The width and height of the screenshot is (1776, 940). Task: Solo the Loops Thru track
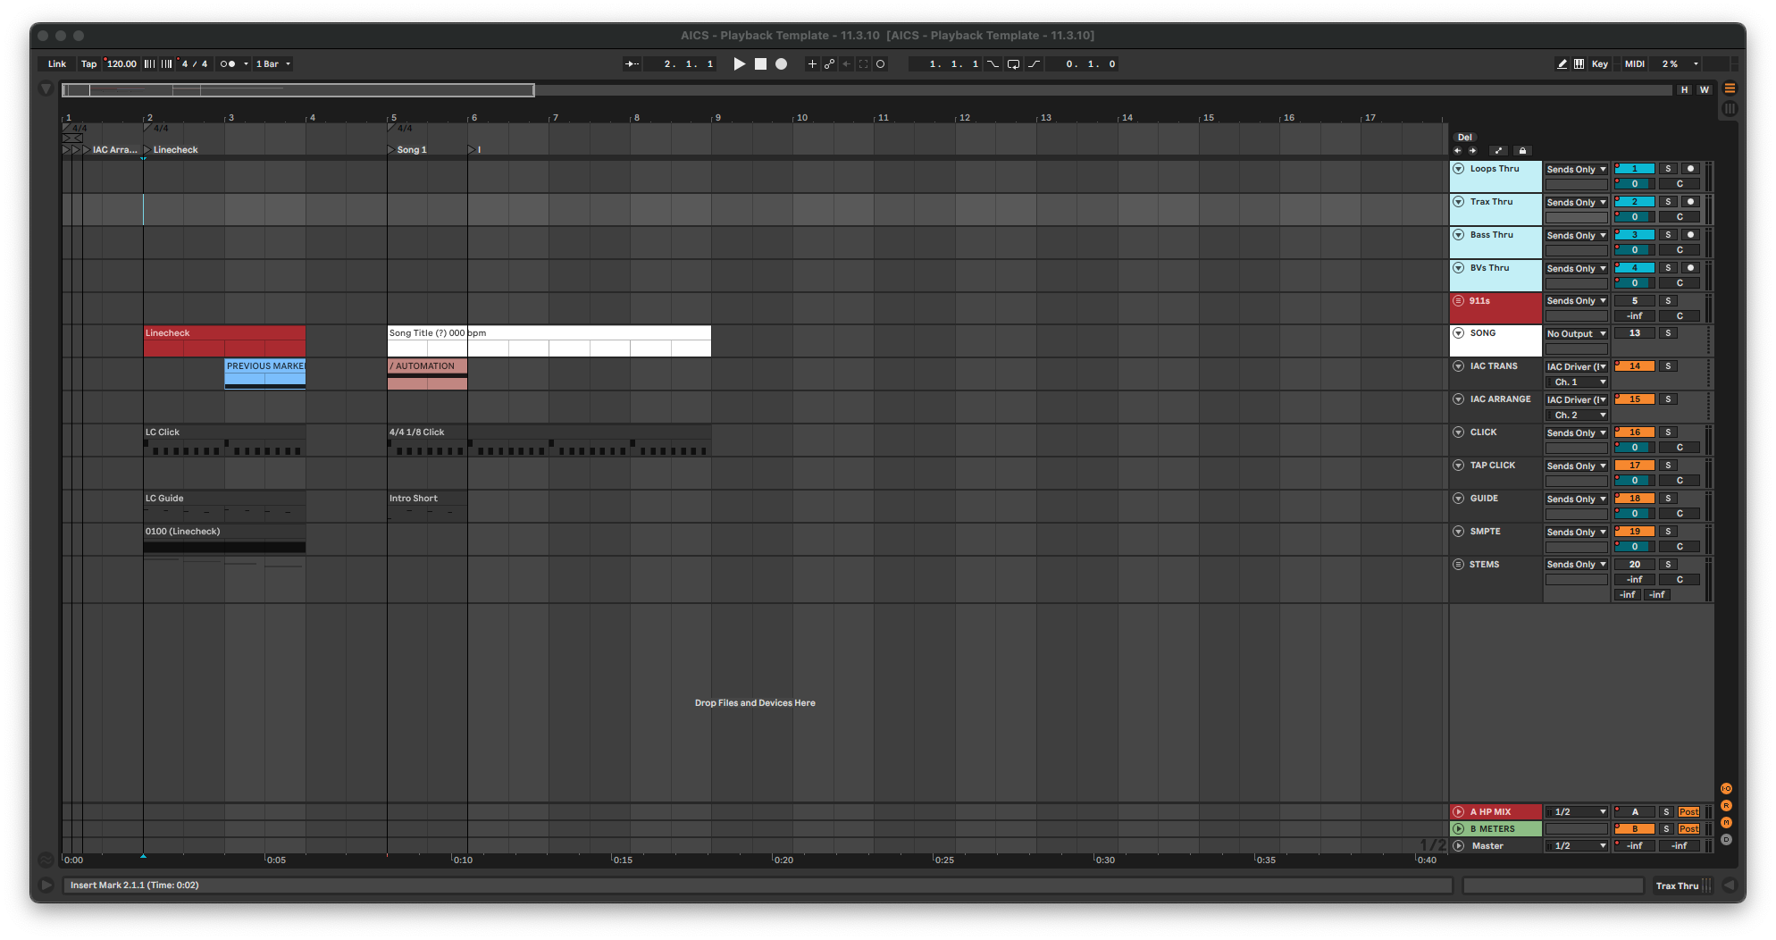click(1668, 169)
